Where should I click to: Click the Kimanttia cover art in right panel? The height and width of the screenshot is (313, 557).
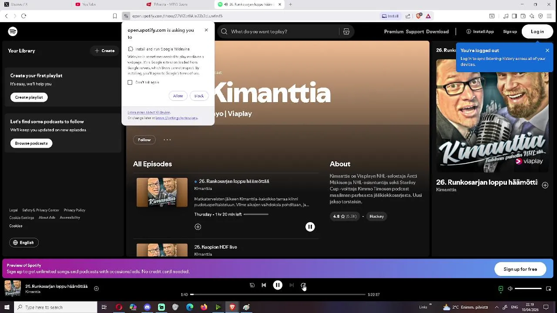[492, 116]
